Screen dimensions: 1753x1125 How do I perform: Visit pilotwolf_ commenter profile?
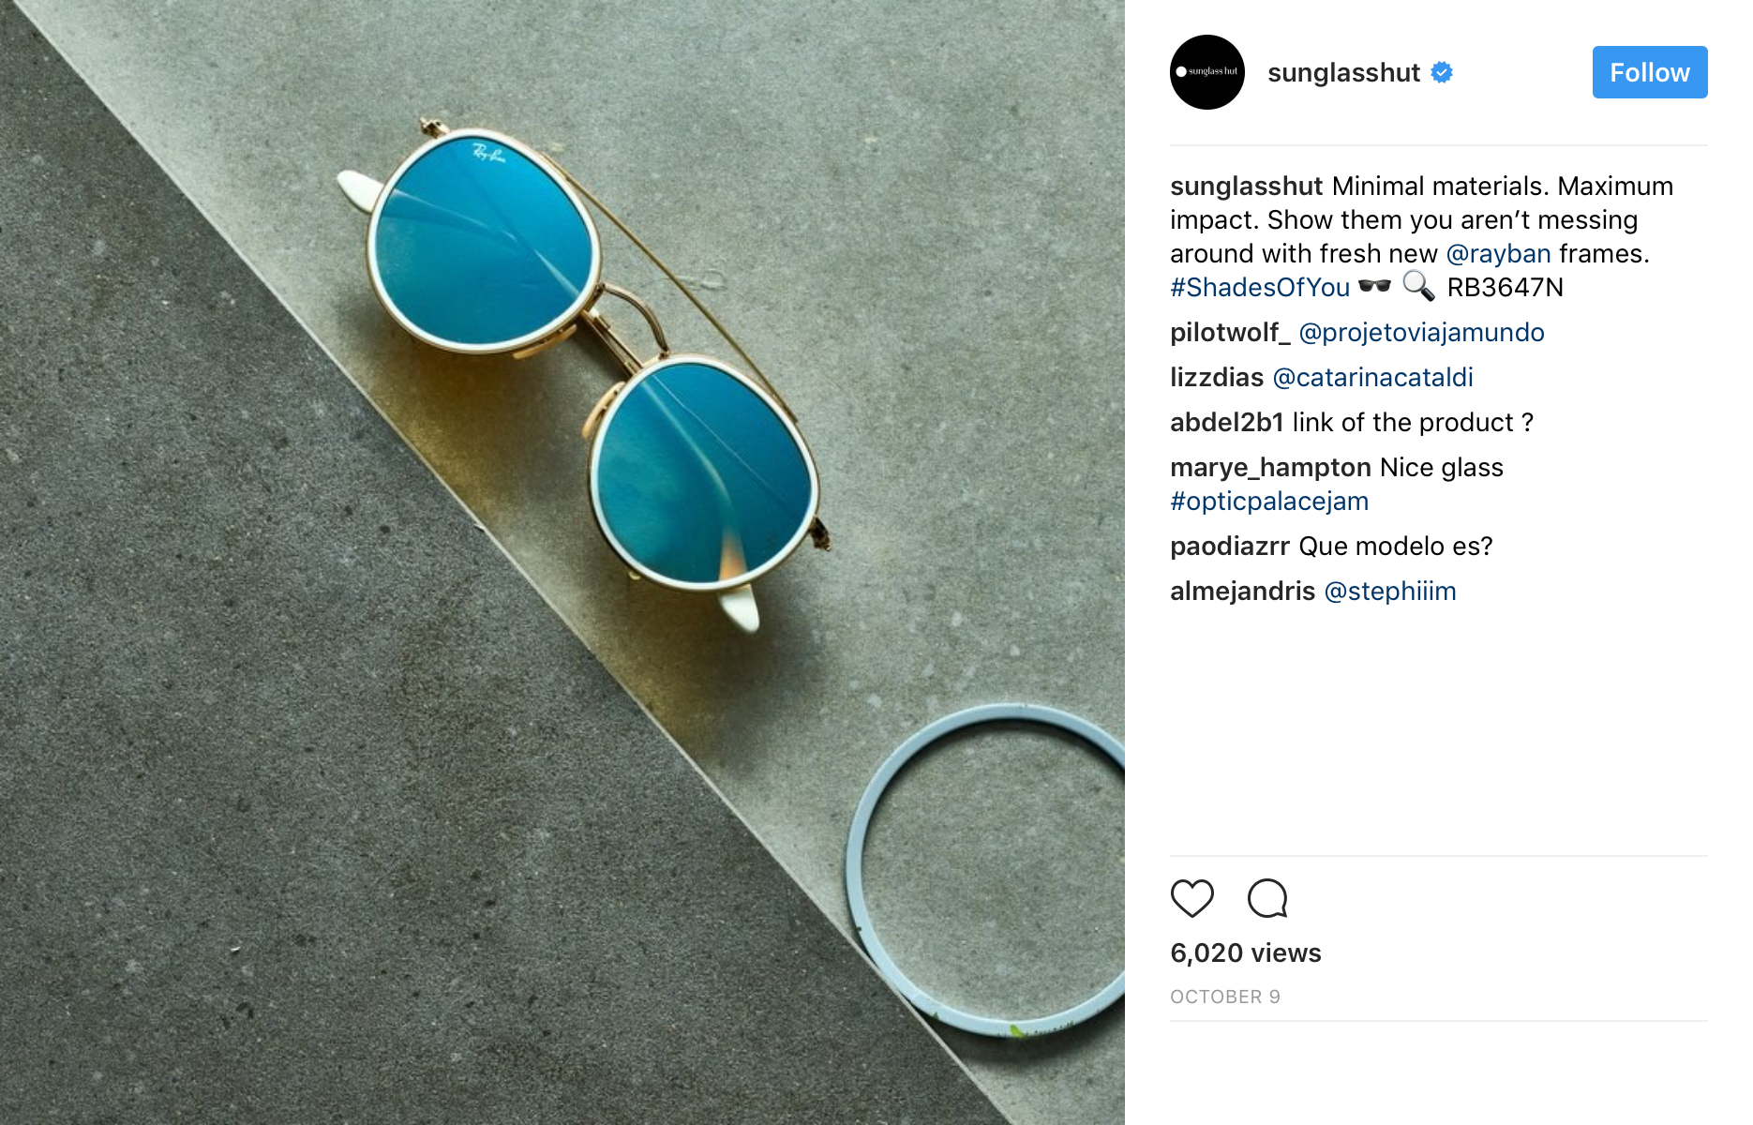(1230, 332)
